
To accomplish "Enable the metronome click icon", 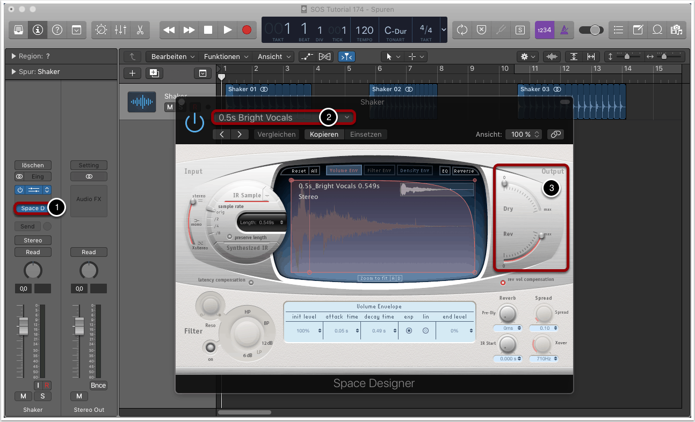I will (x=563, y=30).
